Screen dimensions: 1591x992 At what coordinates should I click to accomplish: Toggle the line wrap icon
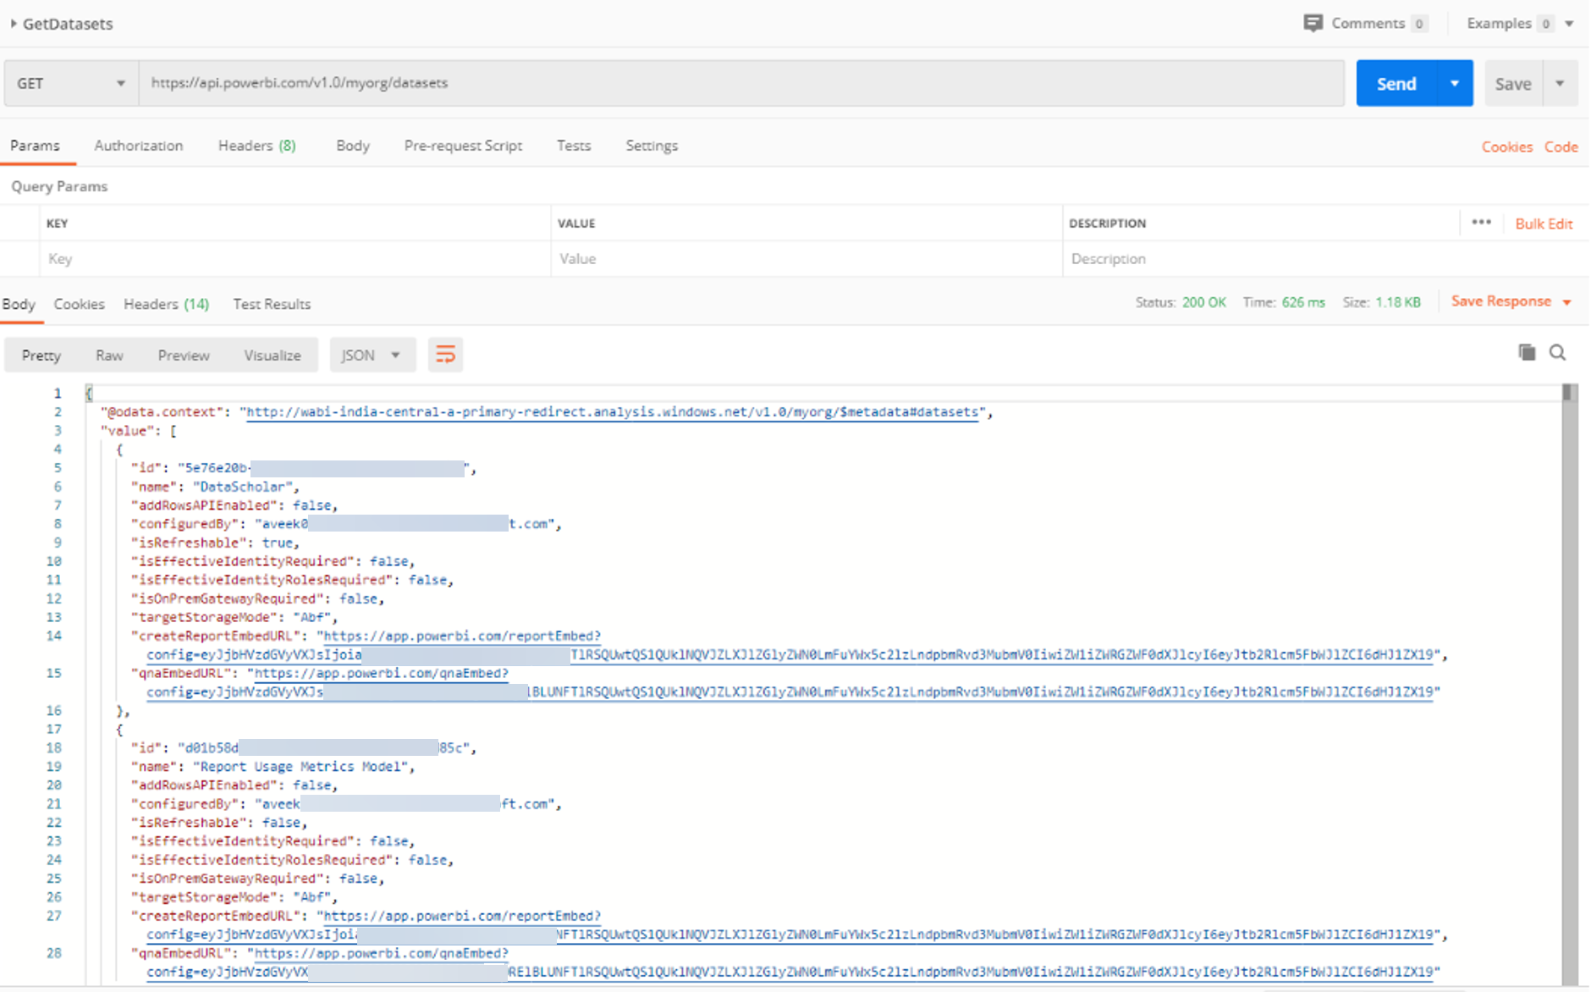click(445, 355)
